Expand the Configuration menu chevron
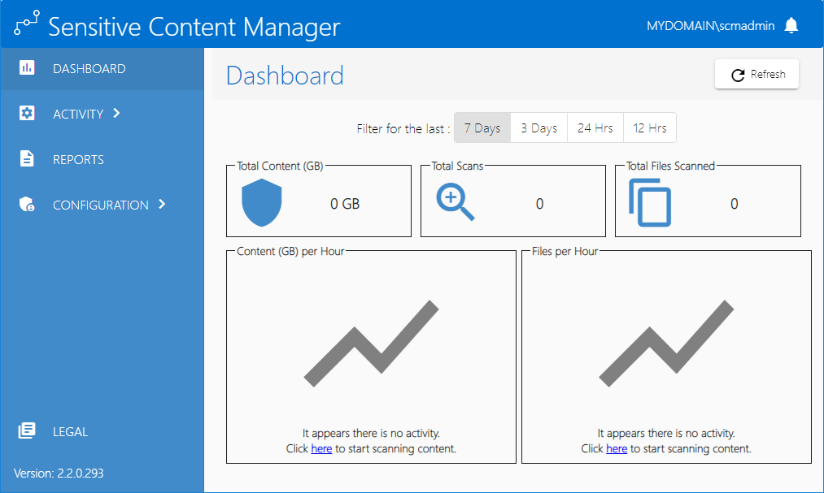 click(x=162, y=204)
